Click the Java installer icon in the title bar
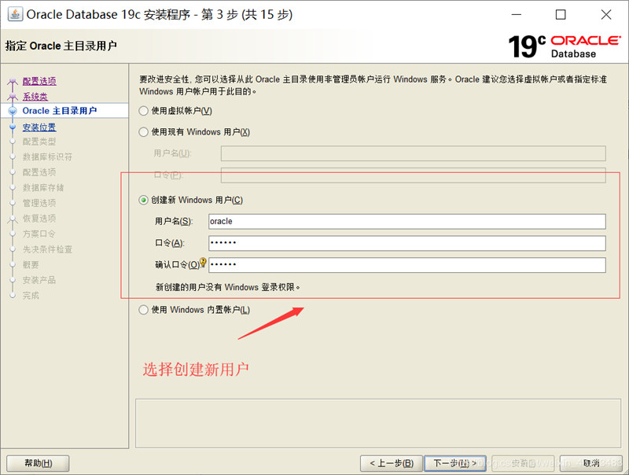 pyautogui.click(x=15, y=14)
